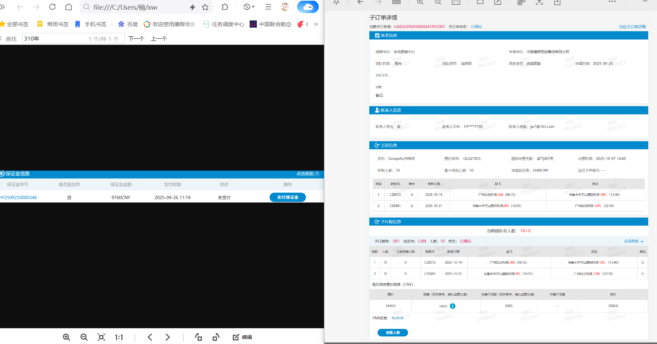
Task: Open the browser extensions puzzle icon
Action: coord(225,7)
